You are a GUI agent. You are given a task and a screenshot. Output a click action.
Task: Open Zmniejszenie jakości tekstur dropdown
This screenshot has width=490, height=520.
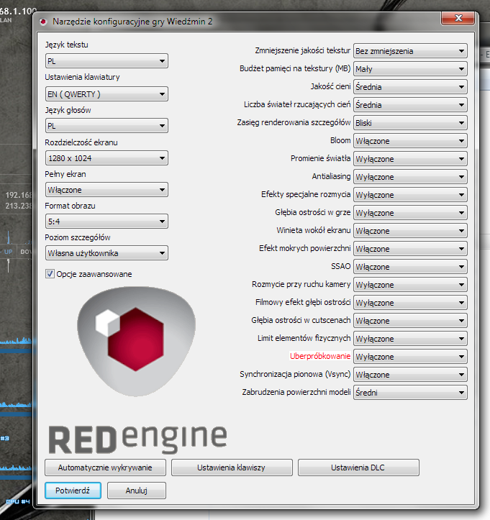tap(410, 51)
